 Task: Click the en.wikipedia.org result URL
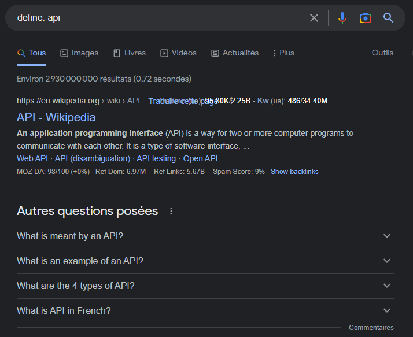click(x=78, y=101)
